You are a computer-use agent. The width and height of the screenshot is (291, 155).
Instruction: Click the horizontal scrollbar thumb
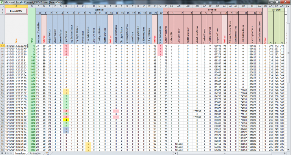(225, 153)
